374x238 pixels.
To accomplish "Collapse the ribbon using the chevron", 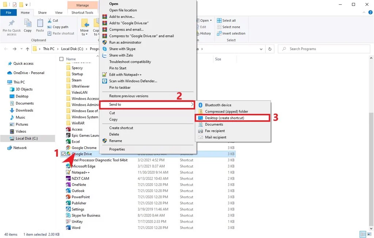I will pyautogui.click(x=364, y=12).
